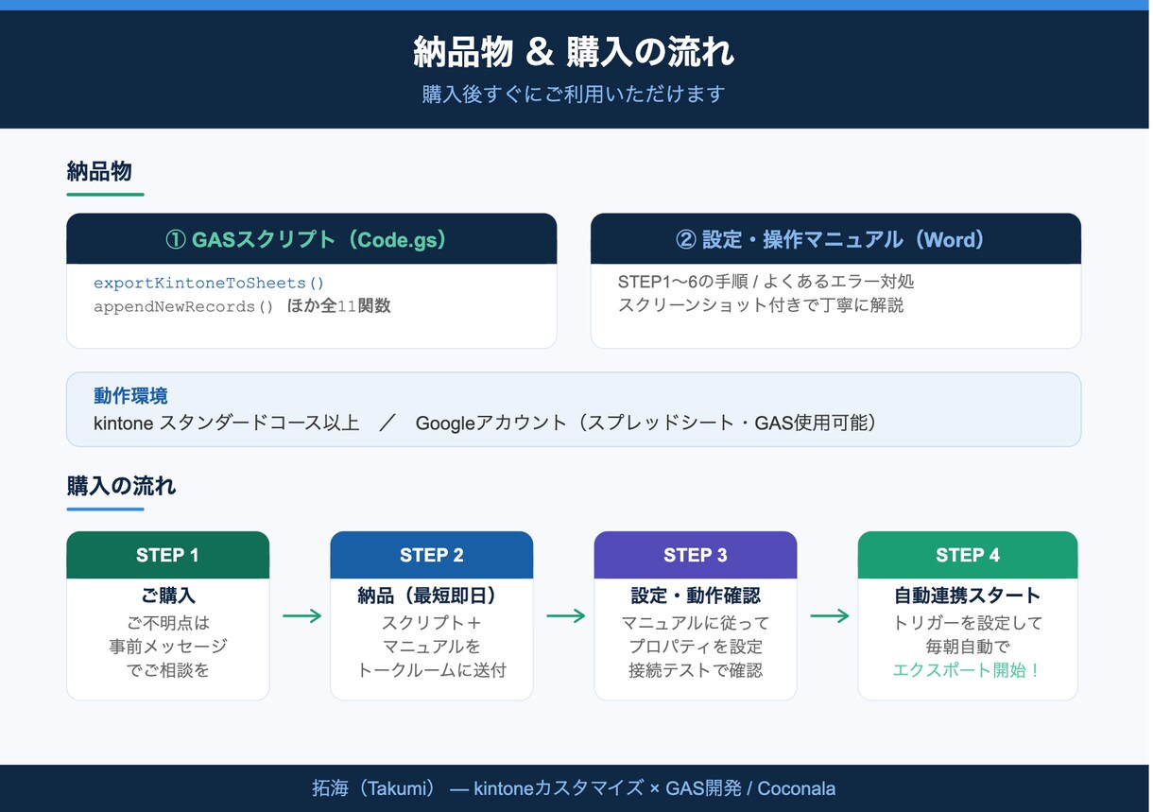Click the appendNewRecords() function text
The image size is (1153, 812).
point(183,306)
